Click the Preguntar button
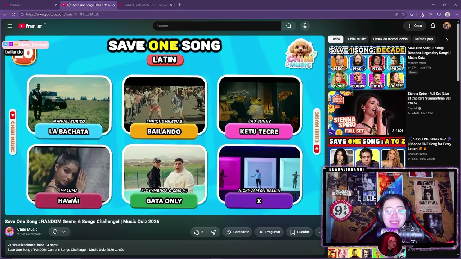 [269, 232]
